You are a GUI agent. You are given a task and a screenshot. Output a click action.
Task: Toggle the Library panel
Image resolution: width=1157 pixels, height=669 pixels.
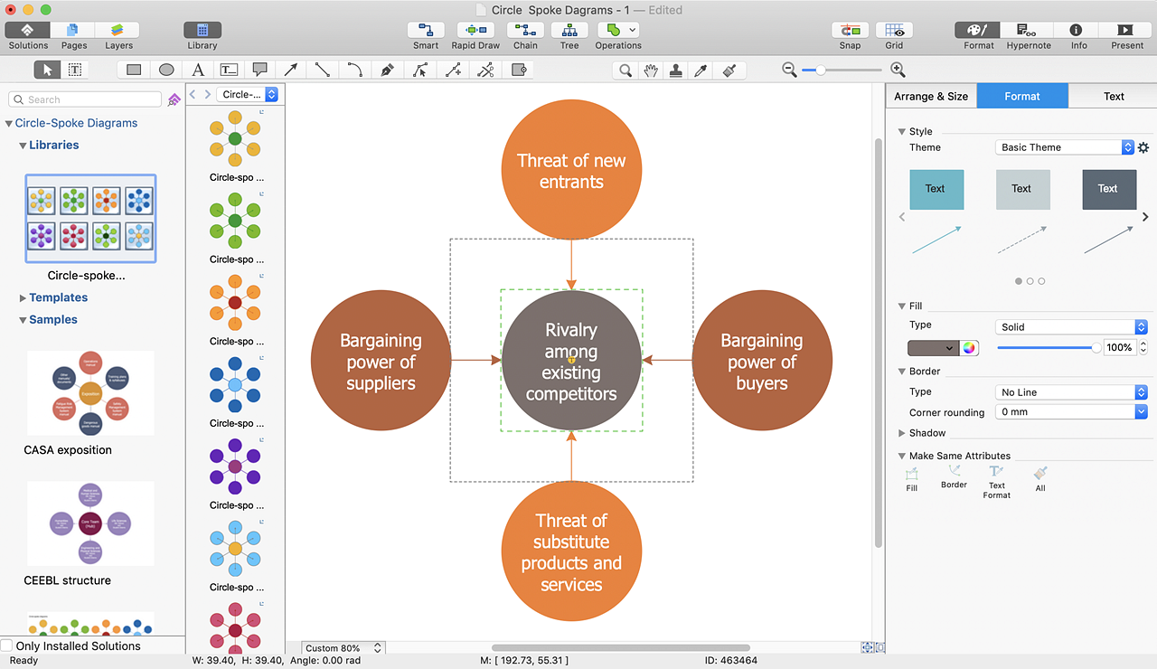pos(202,30)
